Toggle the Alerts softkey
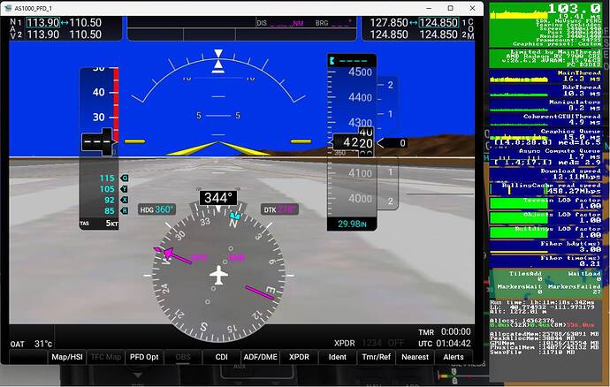This screenshot has width=610, height=387. [x=454, y=357]
